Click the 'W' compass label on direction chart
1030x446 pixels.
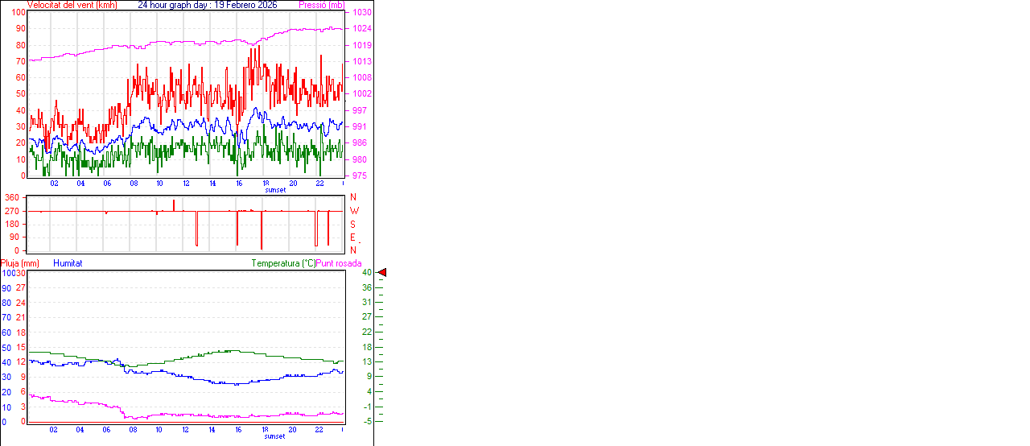(x=354, y=211)
